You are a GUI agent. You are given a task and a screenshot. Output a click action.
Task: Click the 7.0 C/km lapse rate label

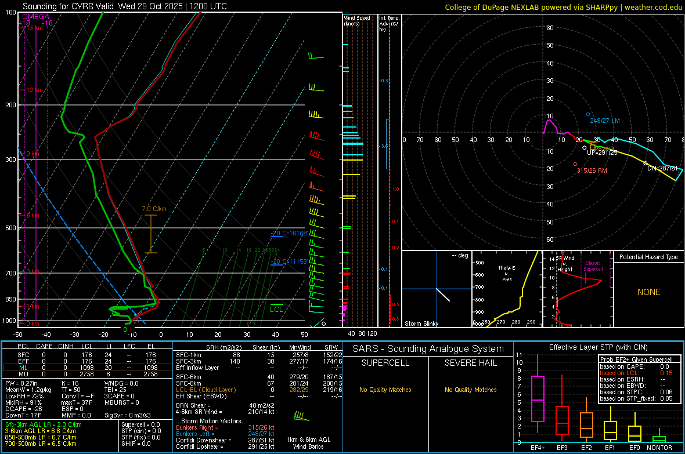pyautogui.click(x=154, y=209)
